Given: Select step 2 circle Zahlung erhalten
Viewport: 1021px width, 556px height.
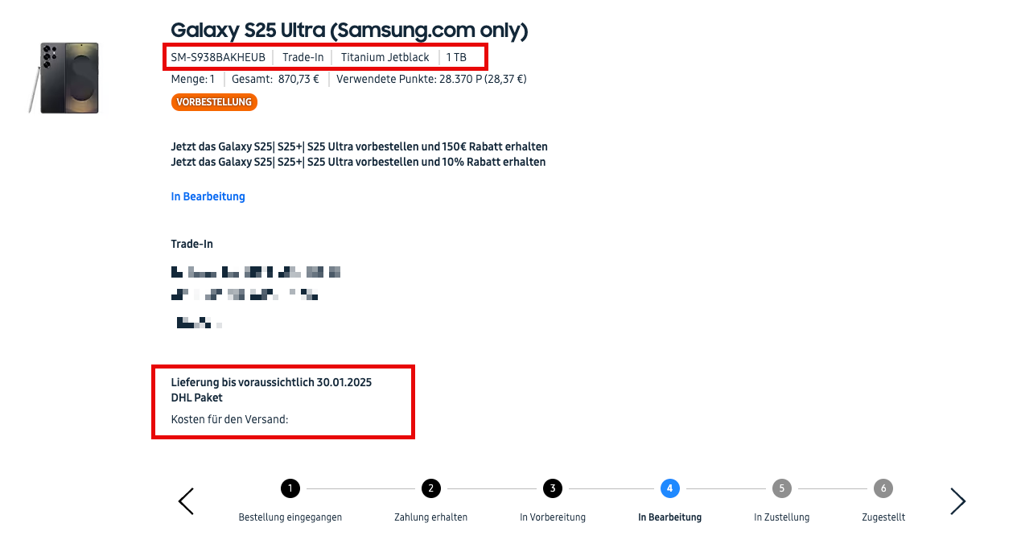Looking at the screenshot, I should 430,488.
